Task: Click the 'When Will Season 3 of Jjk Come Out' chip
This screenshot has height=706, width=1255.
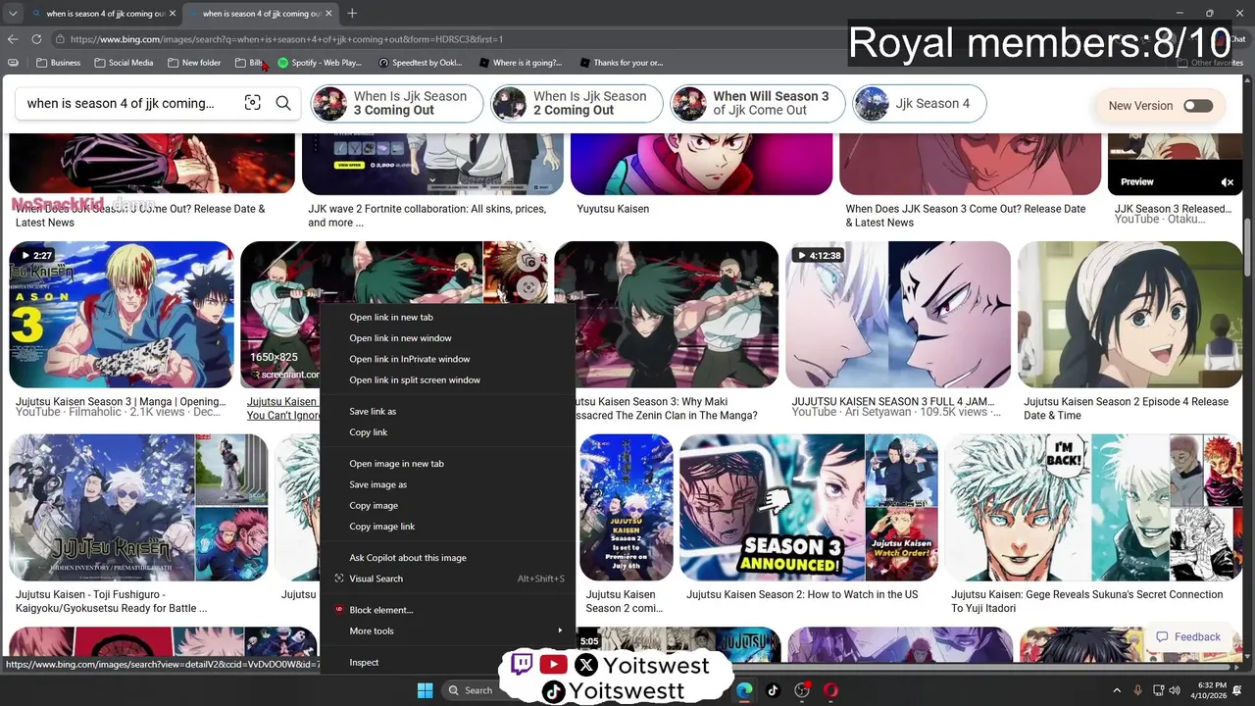Action: (757, 103)
